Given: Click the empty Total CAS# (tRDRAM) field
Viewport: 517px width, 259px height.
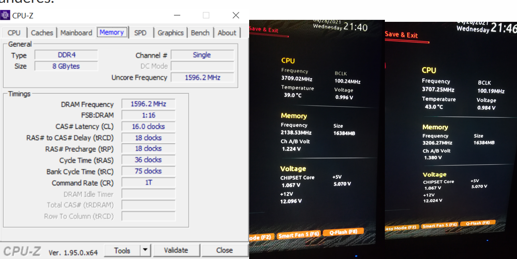Looking at the screenshot, I should (x=148, y=205).
